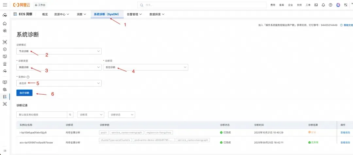Click instance name acs-bp100987xs5pqt87bsqw
This screenshot has width=353, height=155.
coord(36,142)
